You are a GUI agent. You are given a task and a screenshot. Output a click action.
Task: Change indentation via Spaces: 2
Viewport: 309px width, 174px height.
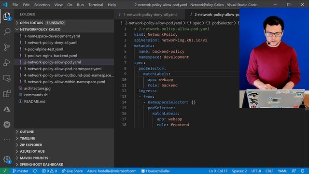pos(239,171)
